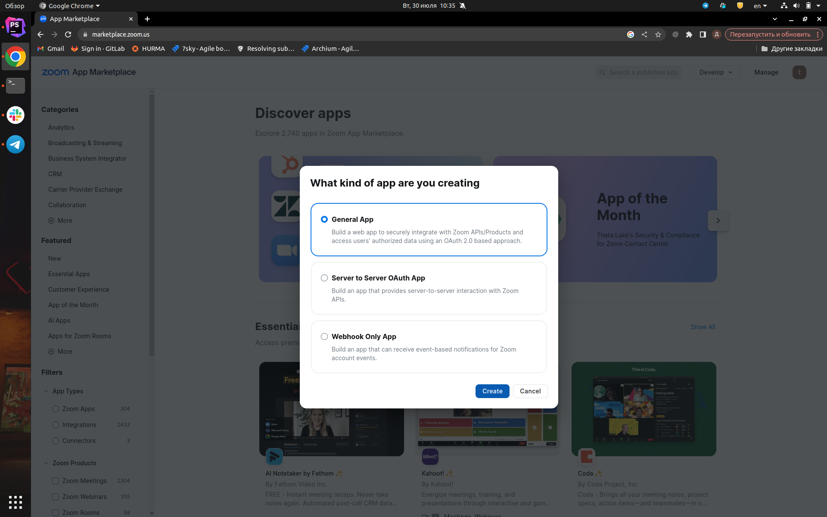Image resolution: width=827 pixels, height=517 pixels.
Task: Click the Search a published app field
Action: [x=639, y=72]
